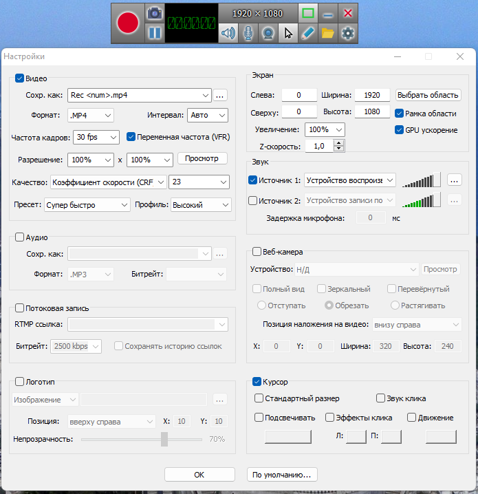
Task: Click the Выбрать область button
Action: [427, 95]
